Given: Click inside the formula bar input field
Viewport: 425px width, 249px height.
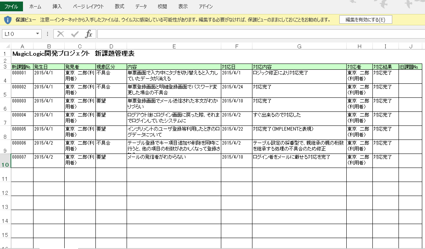Looking at the screenshot, I should [x=257, y=34].
